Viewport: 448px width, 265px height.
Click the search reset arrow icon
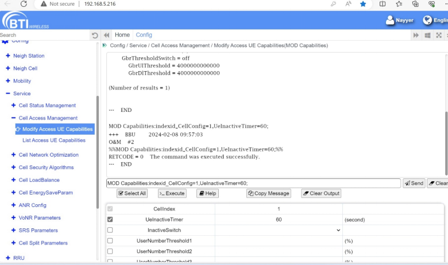coord(95,36)
